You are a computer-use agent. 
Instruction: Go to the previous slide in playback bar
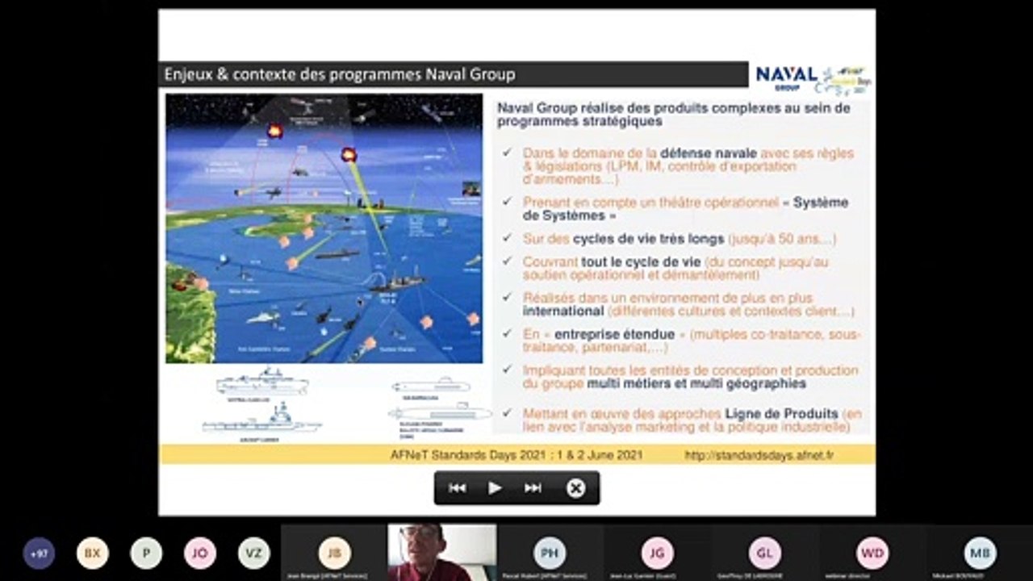458,487
